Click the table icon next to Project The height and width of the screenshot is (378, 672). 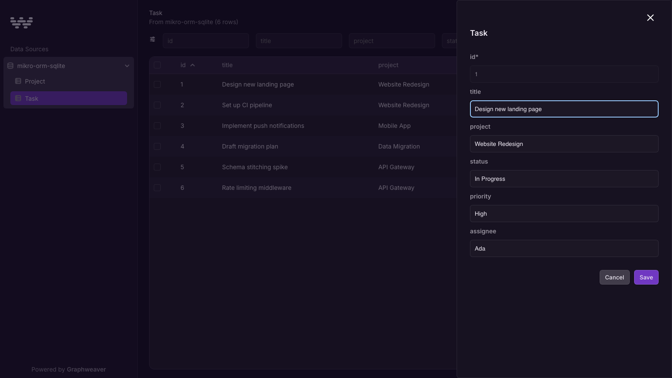pos(18,81)
